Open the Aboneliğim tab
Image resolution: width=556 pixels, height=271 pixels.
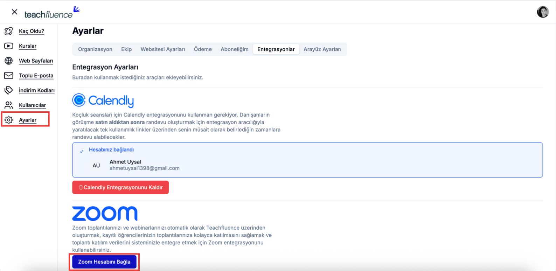click(235, 49)
